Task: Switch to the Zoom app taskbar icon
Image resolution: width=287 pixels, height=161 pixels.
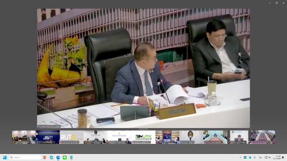Action: pyautogui.click(x=58, y=157)
